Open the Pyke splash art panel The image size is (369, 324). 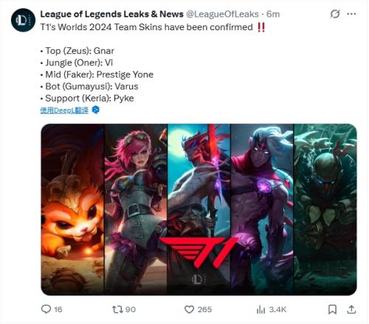click(x=325, y=209)
